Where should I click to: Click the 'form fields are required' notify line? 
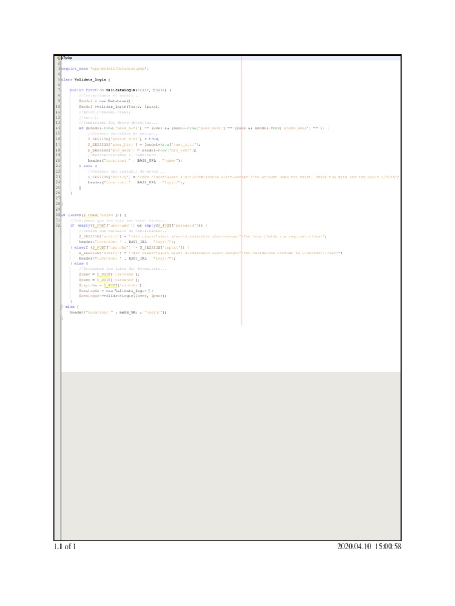pyautogui.click(x=203, y=236)
